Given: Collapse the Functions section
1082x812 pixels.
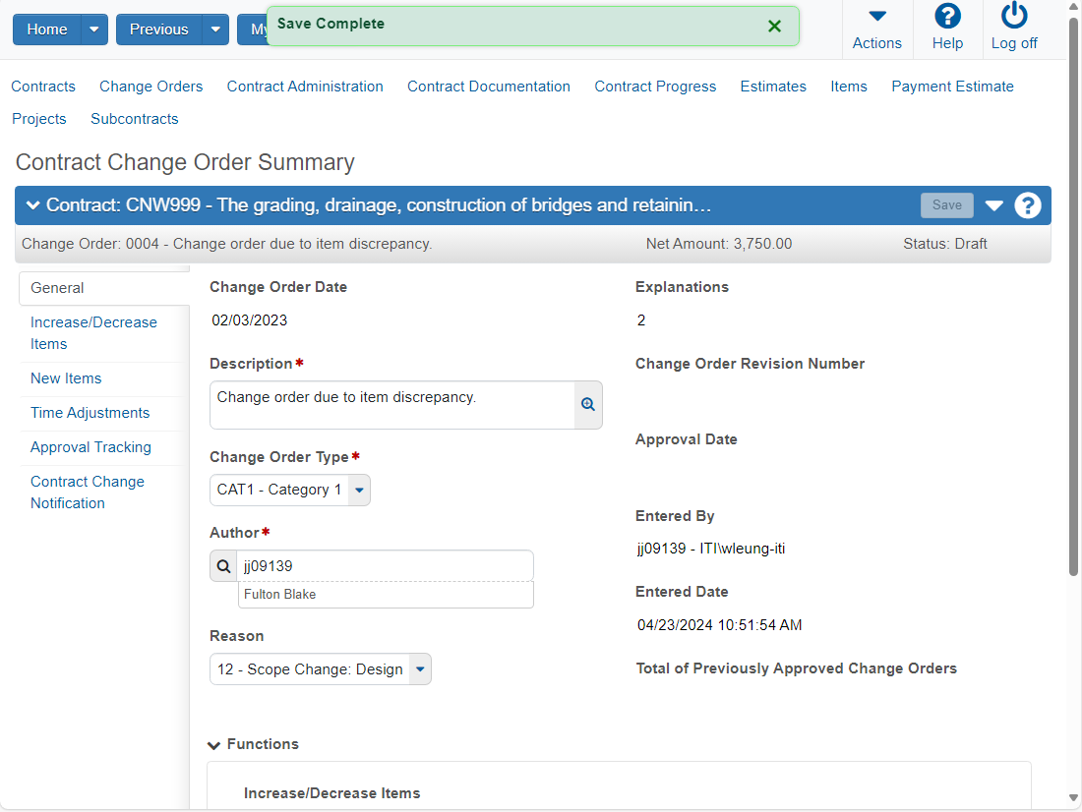Looking at the screenshot, I should 213,745.
